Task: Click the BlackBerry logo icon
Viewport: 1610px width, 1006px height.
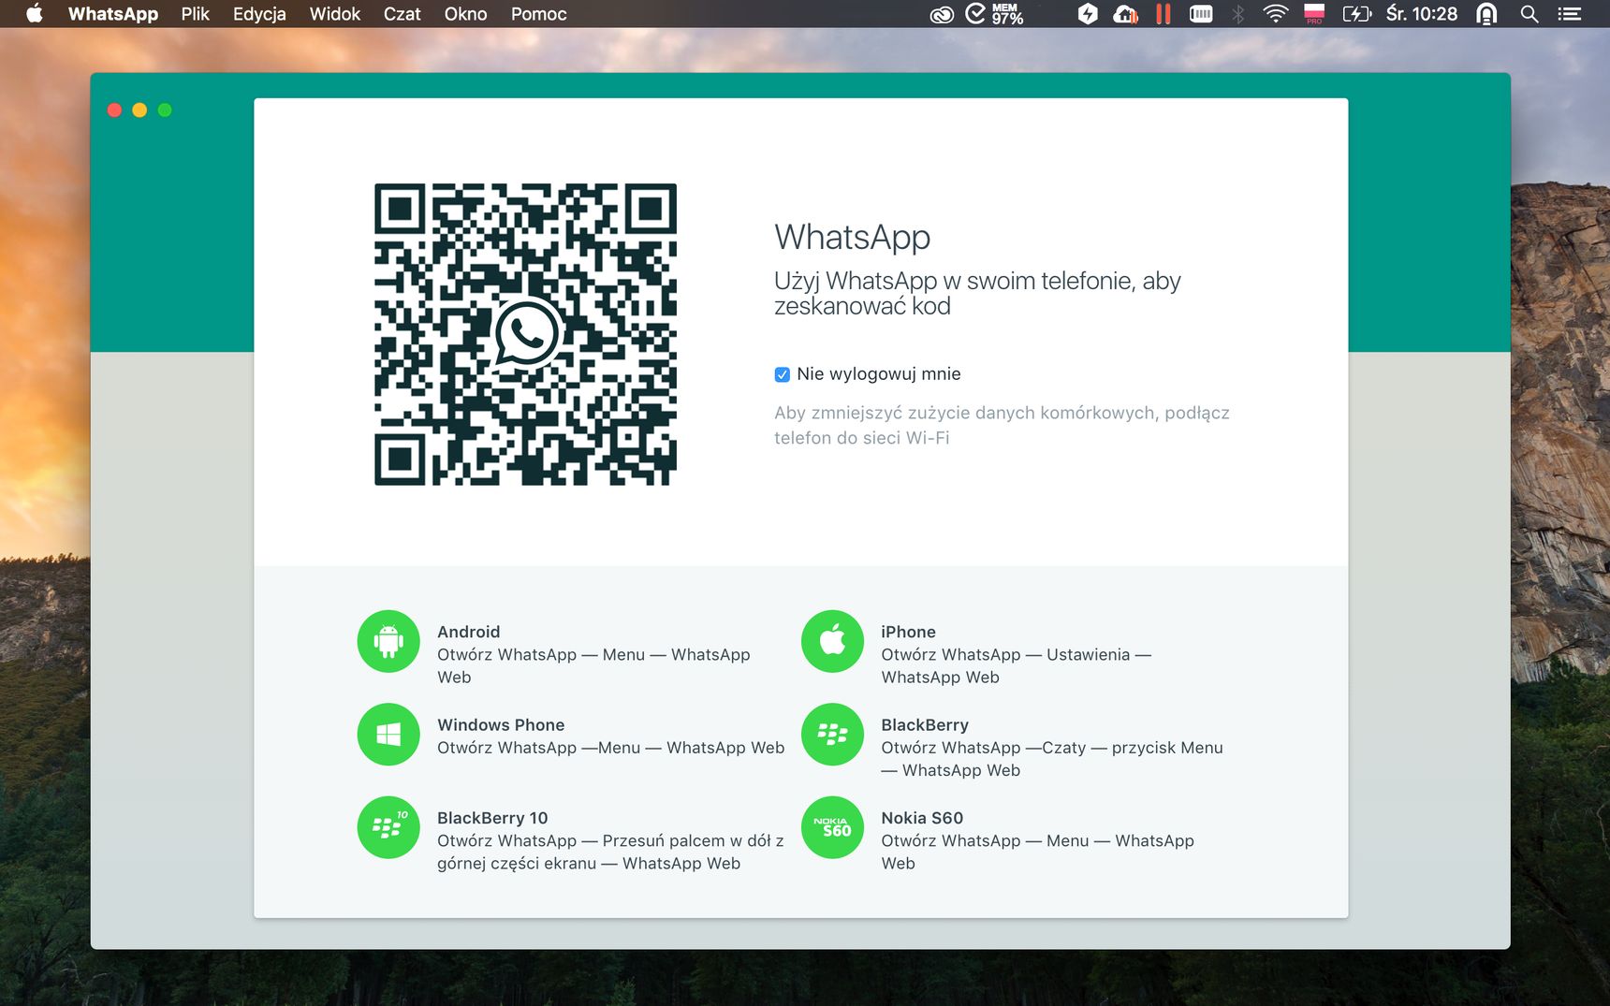Action: [x=832, y=735]
